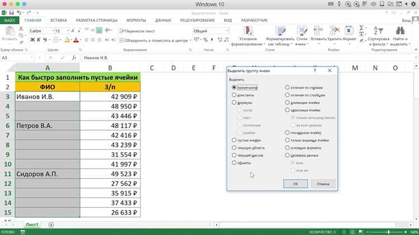Select the примечания radio button

pyautogui.click(x=234, y=87)
